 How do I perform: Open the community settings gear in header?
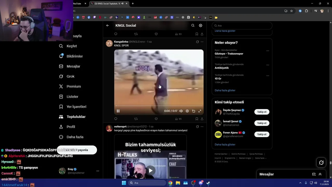click(x=200, y=25)
